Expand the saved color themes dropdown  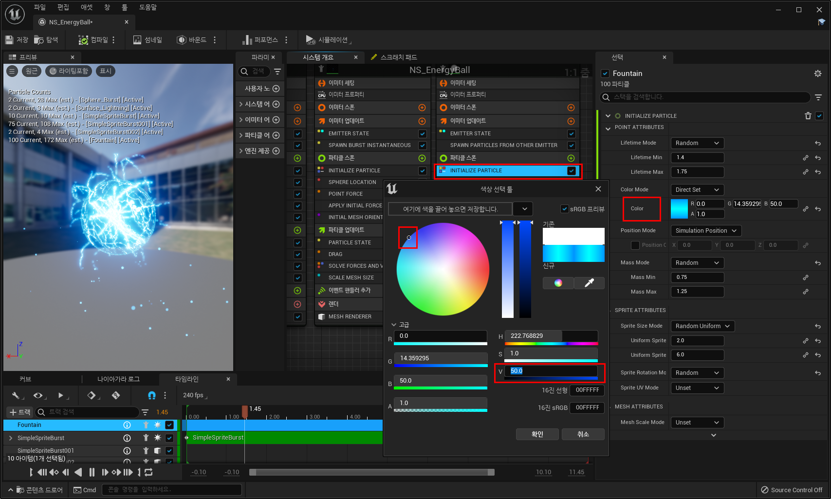point(524,209)
